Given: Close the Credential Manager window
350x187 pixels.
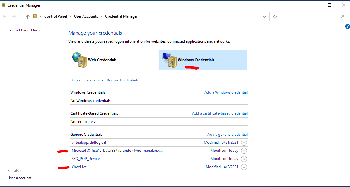Looking at the screenshot, I should point(343,5).
